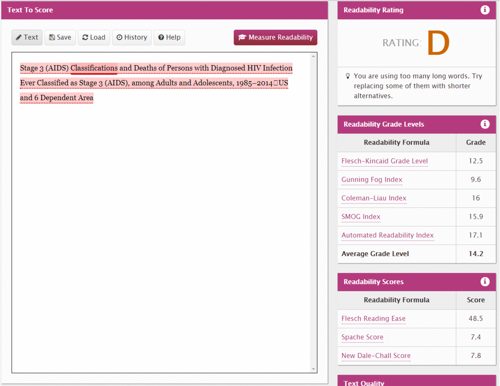Viewport: 500px width, 386px height.
Task: Click the down arrow of the text area scrollbar
Action: [x=313, y=369]
